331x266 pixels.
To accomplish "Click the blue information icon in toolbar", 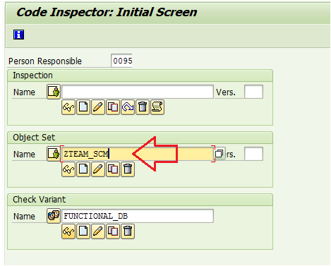I will click(18, 35).
